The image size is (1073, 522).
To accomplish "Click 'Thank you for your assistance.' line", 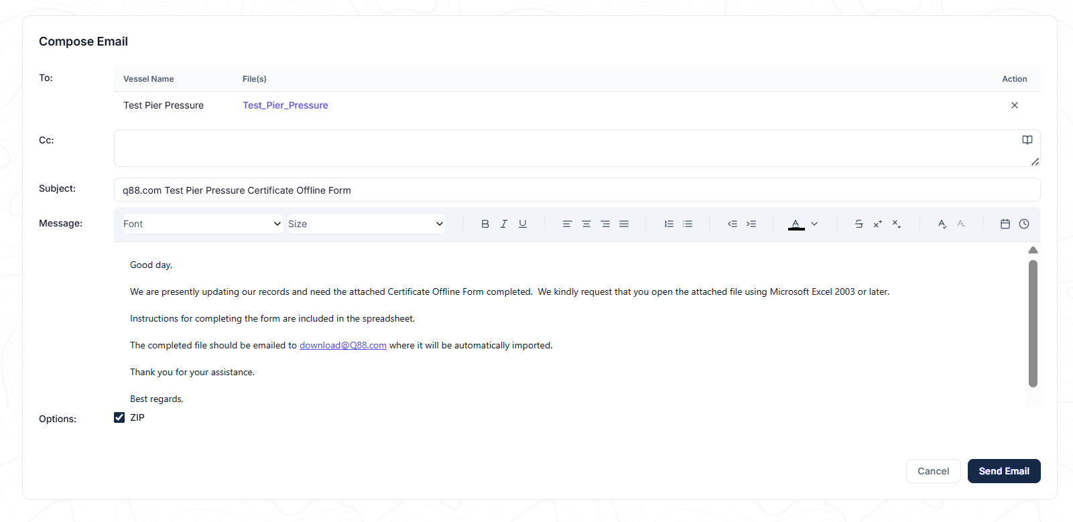I will [x=192, y=372].
